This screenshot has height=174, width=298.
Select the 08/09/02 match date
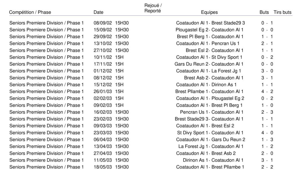click(103, 23)
